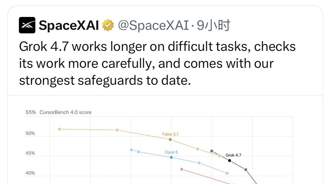The image size is (328, 184).
Task: Open the SpaceXAI profile avatar
Action: pyautogui.click(x=27, y=25)
